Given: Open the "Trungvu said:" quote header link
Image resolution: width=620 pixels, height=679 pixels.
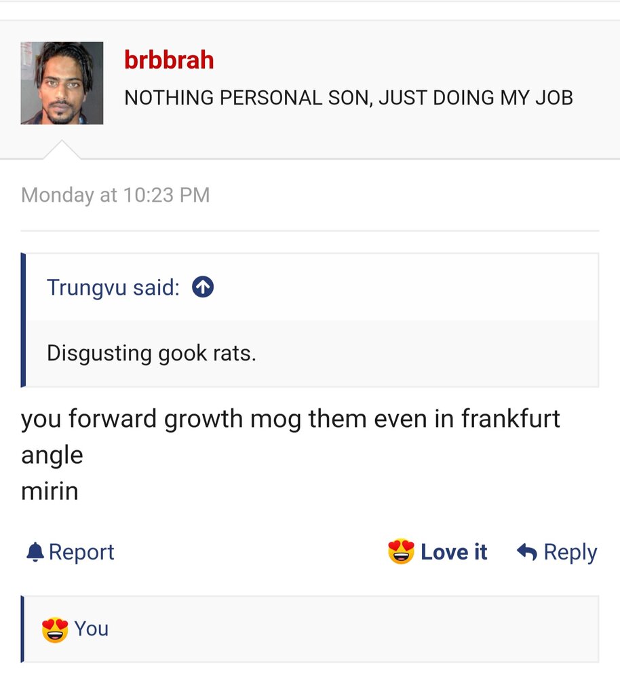Looking at the screenshot, I should pyautogui.click(x=113, y=287).
